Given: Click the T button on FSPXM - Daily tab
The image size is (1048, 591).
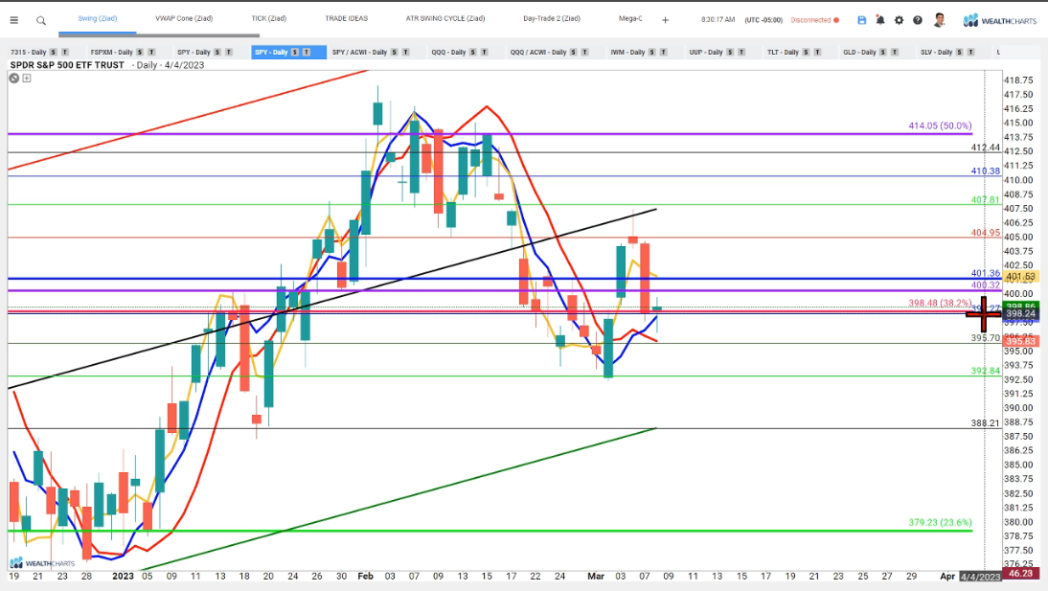Looking at the screenshot, I should pos(151,52).
